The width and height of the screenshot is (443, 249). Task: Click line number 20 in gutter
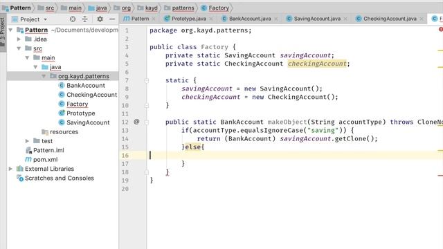125,189
